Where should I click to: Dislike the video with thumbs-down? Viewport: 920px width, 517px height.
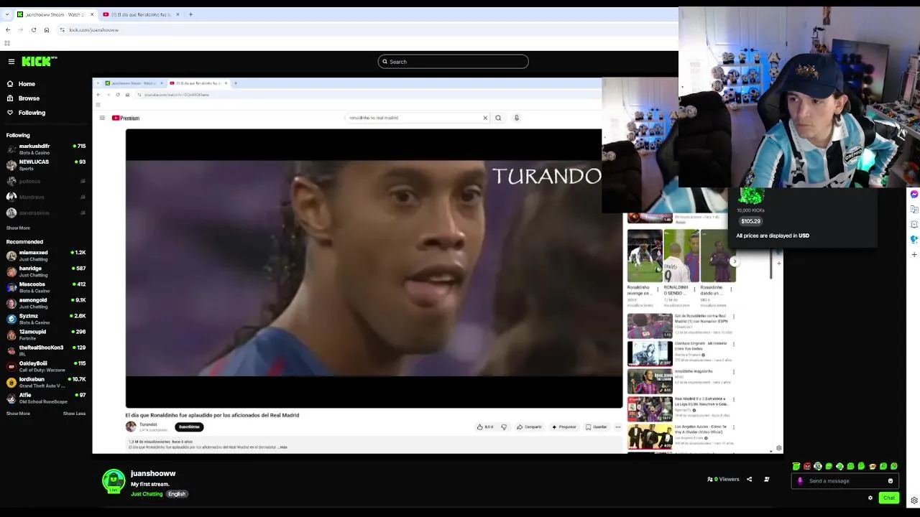point(504,427)
